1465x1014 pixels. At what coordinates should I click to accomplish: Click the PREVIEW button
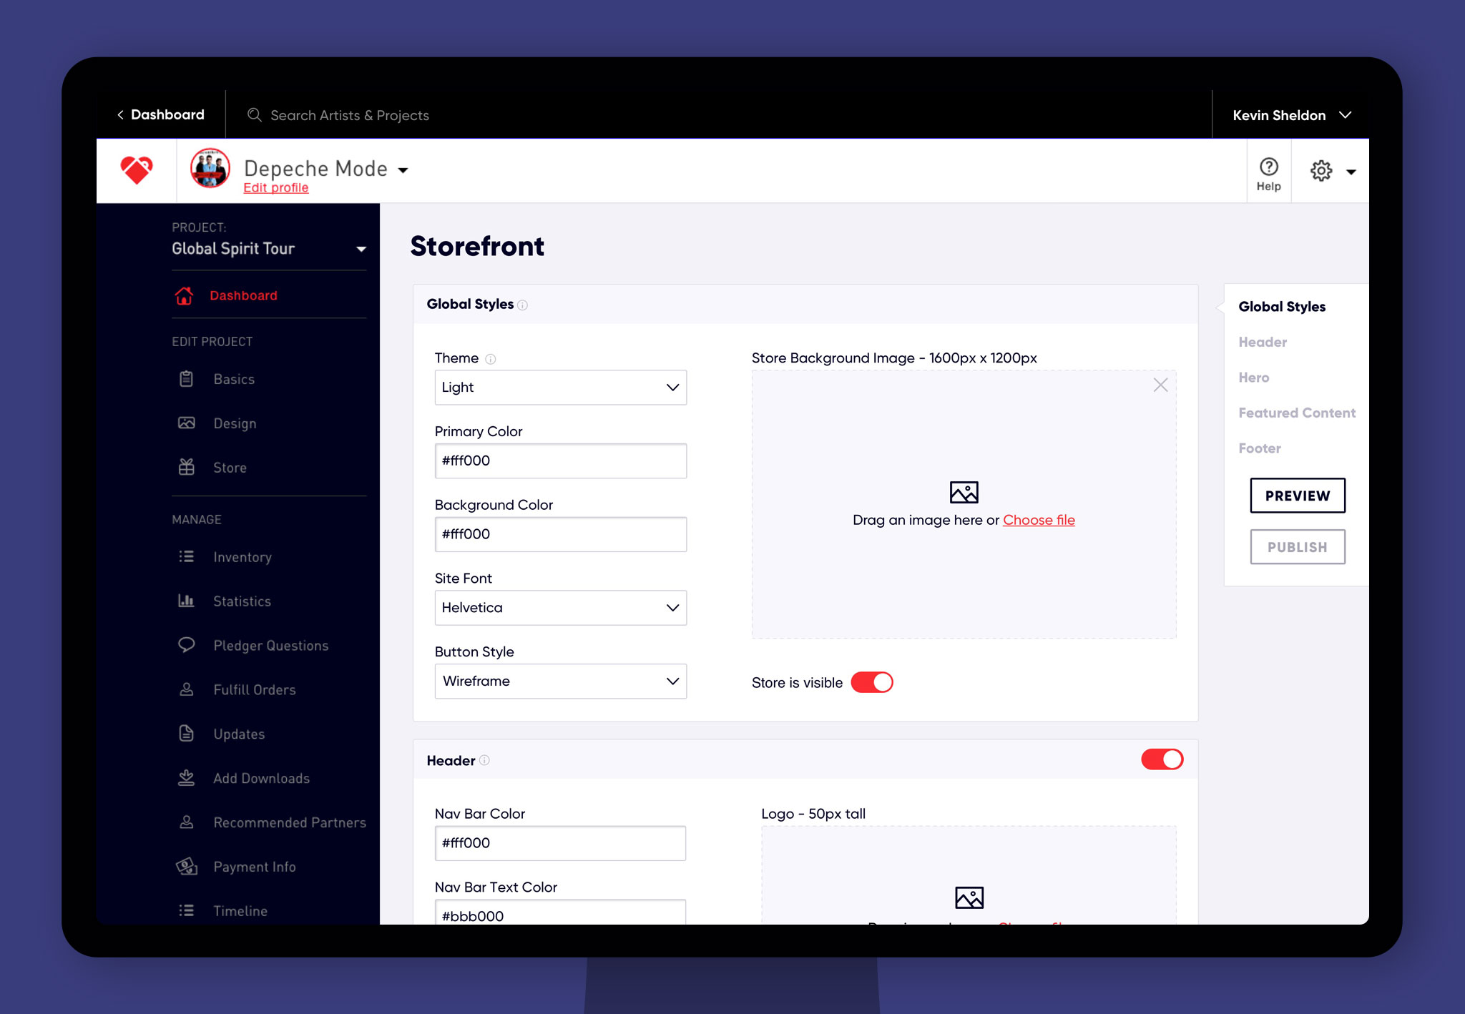tap(1295, 496)
